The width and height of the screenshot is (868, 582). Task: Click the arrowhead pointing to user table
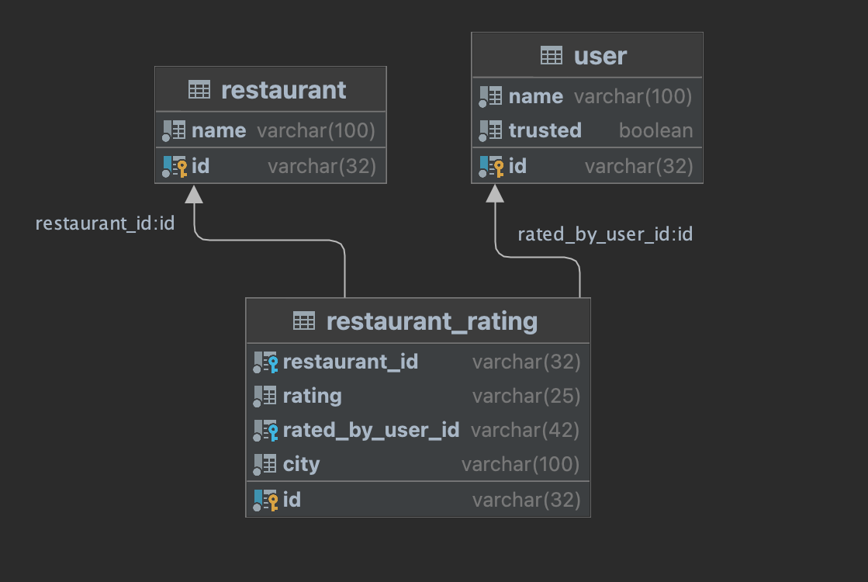[x=495, y=194]
